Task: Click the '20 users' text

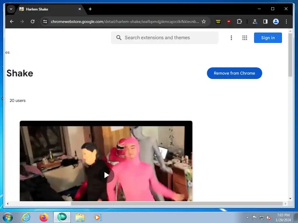Action: [17, 101]
